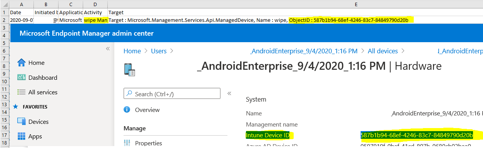Open the Devices monitor icon

[x=22, y=122]
